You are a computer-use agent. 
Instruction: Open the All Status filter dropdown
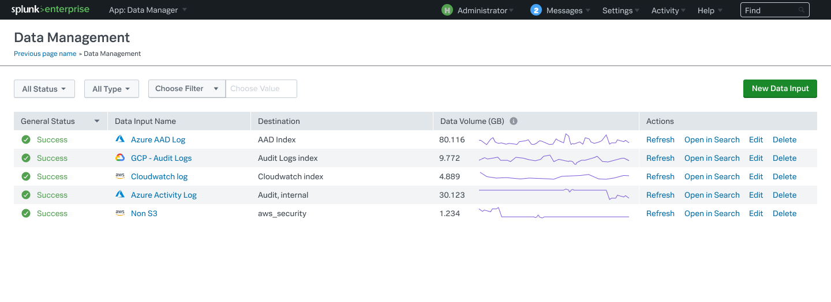click(x=44, y=89)
